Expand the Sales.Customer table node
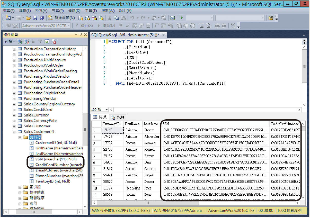This screenshot has width=310, height=218. (14, 126)
